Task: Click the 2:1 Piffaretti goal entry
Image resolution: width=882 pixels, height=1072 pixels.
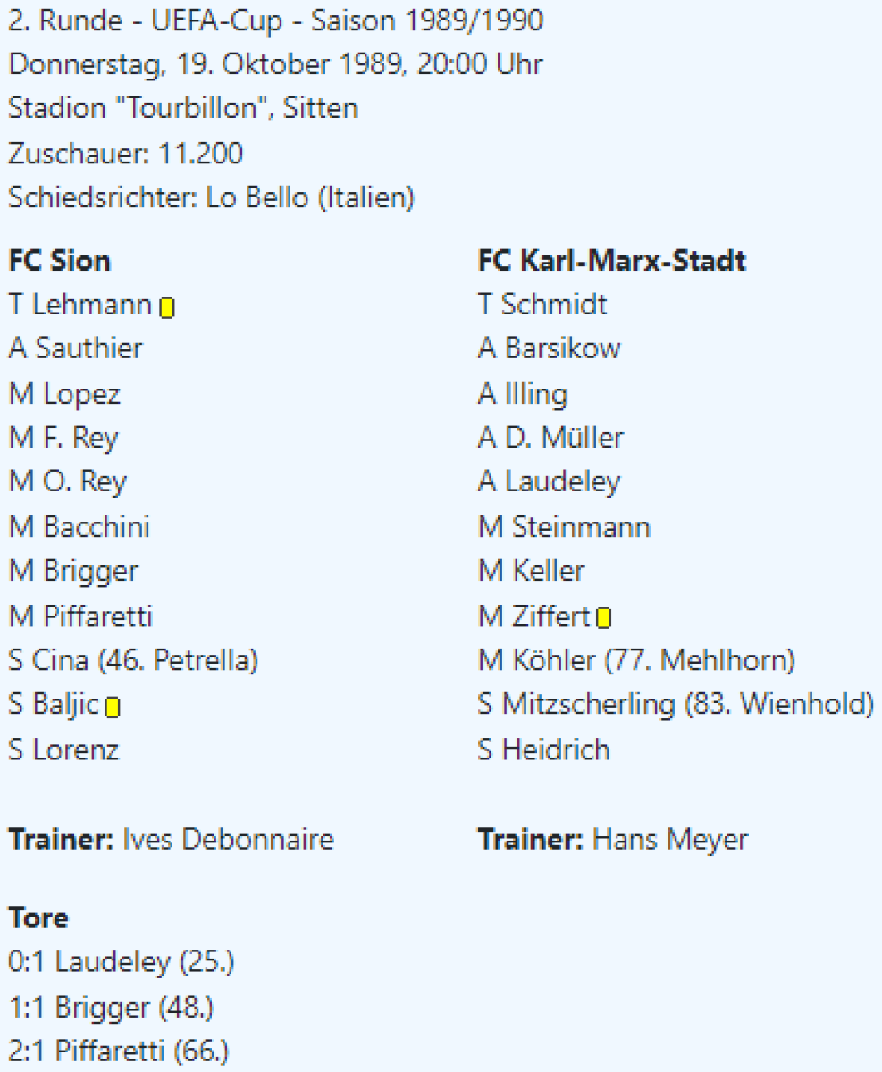Action: [x=118, y=1051]
